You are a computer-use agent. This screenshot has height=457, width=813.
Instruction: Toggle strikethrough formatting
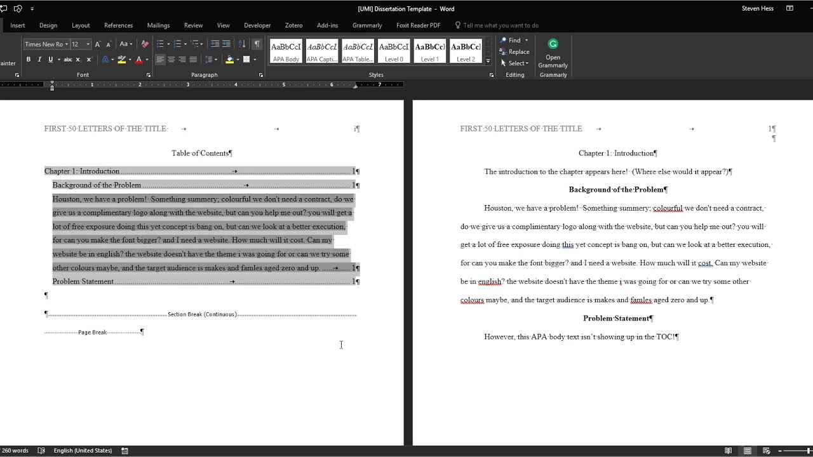coord(67,60)
